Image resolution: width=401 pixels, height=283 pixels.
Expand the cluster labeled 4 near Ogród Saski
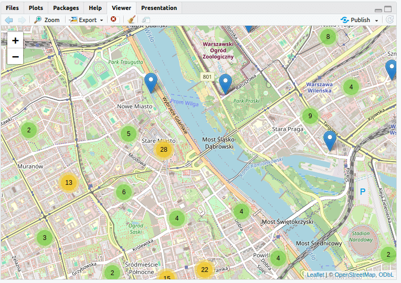point(177,218)
